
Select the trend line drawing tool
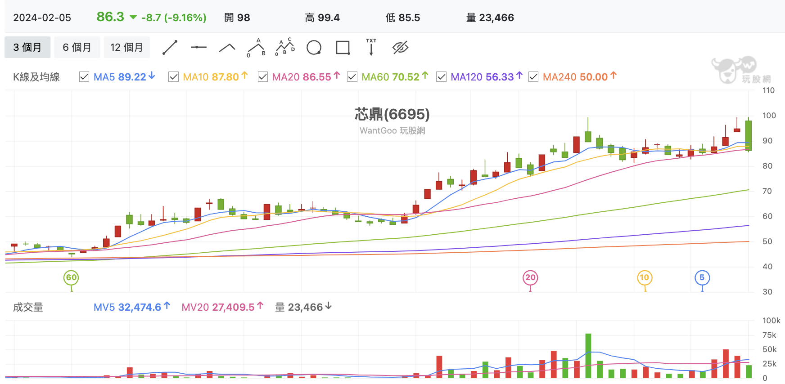[170, 47]
